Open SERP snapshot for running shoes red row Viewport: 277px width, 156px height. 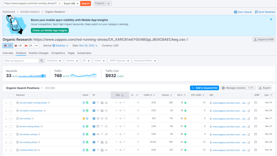click(256, 150)
